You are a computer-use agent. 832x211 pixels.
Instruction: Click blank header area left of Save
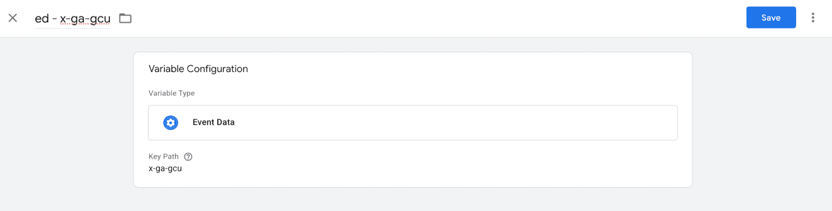(x=468, y=18)
